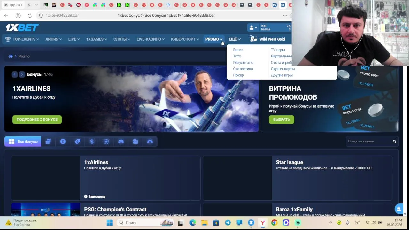Expand the СЛОТЫ dropdown menu
This screenshot has height=230, width=409.
coord(122,39)
